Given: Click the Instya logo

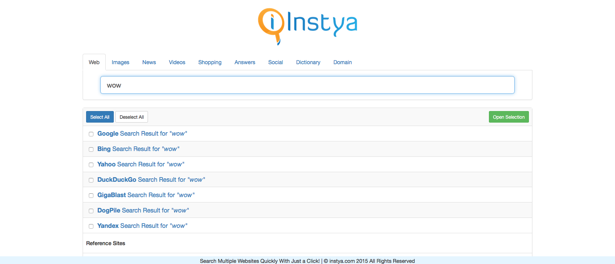Looking at the screenshot, I should [307, 26].
